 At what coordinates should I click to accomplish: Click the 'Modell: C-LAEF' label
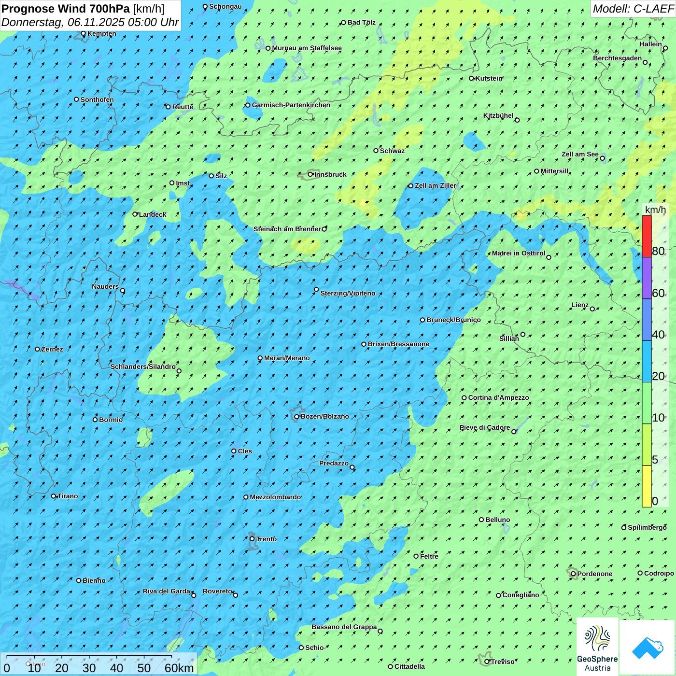[x=633, y=9]
